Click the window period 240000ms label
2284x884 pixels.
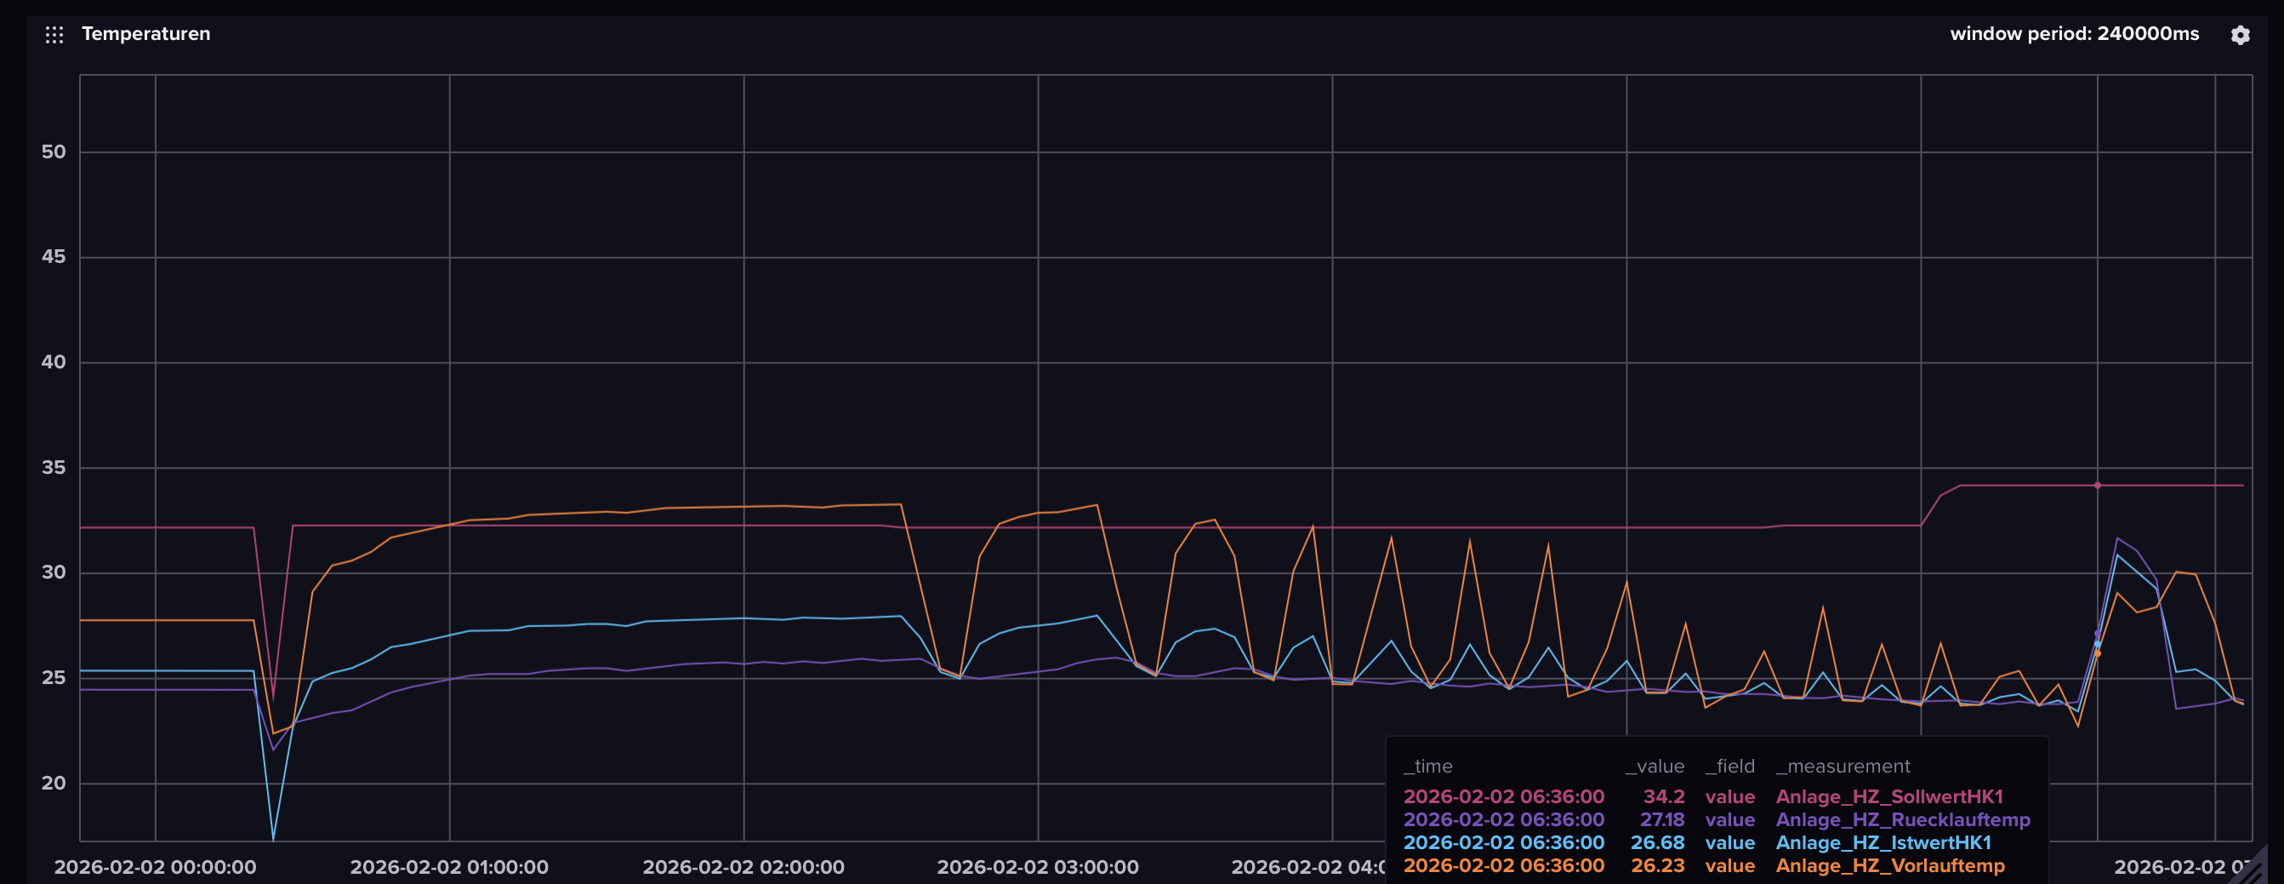click(2074, 34)
